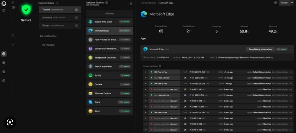Click the No Notifications text
The width and height of the screenshot is (296, 133).
click(x=48, y=36)
